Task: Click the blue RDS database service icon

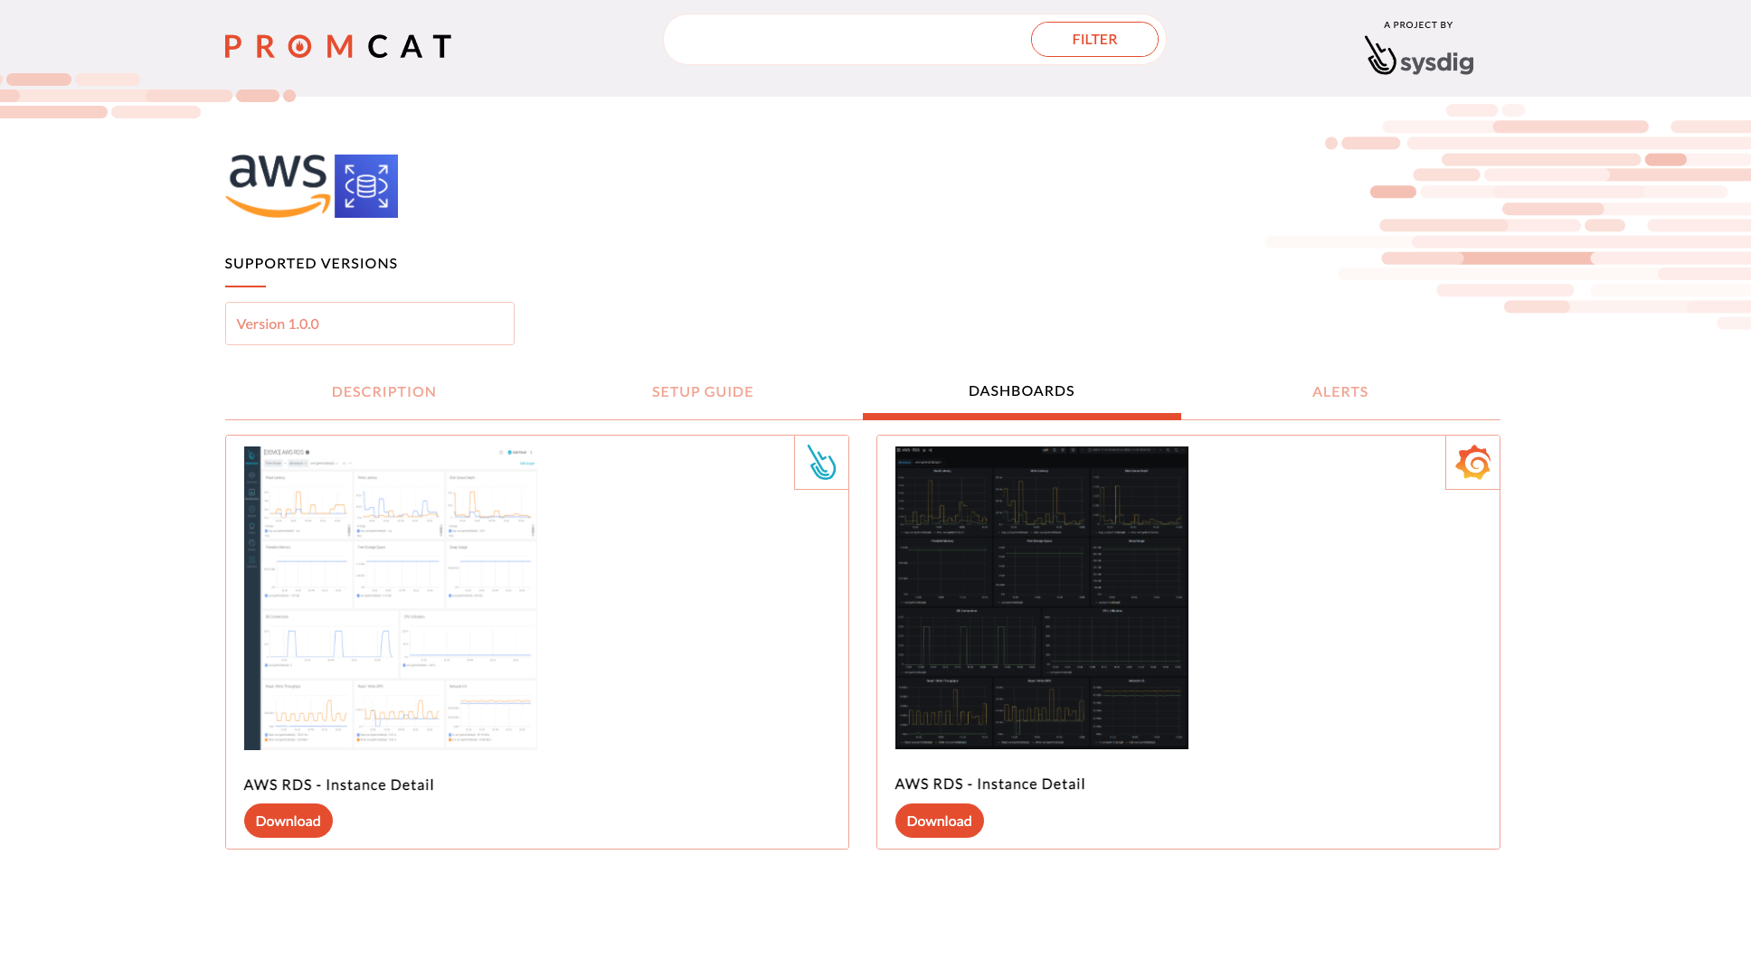Action: (x=365, y=185)
